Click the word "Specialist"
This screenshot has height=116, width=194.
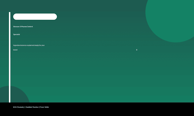(x=17, y=34)
